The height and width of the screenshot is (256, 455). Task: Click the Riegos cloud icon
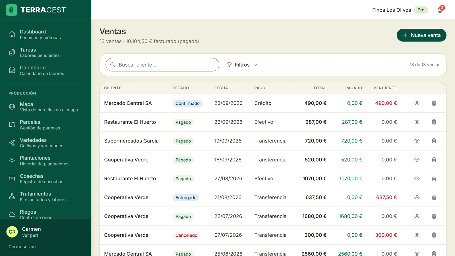pyautogui.click(x=12, y=214)
